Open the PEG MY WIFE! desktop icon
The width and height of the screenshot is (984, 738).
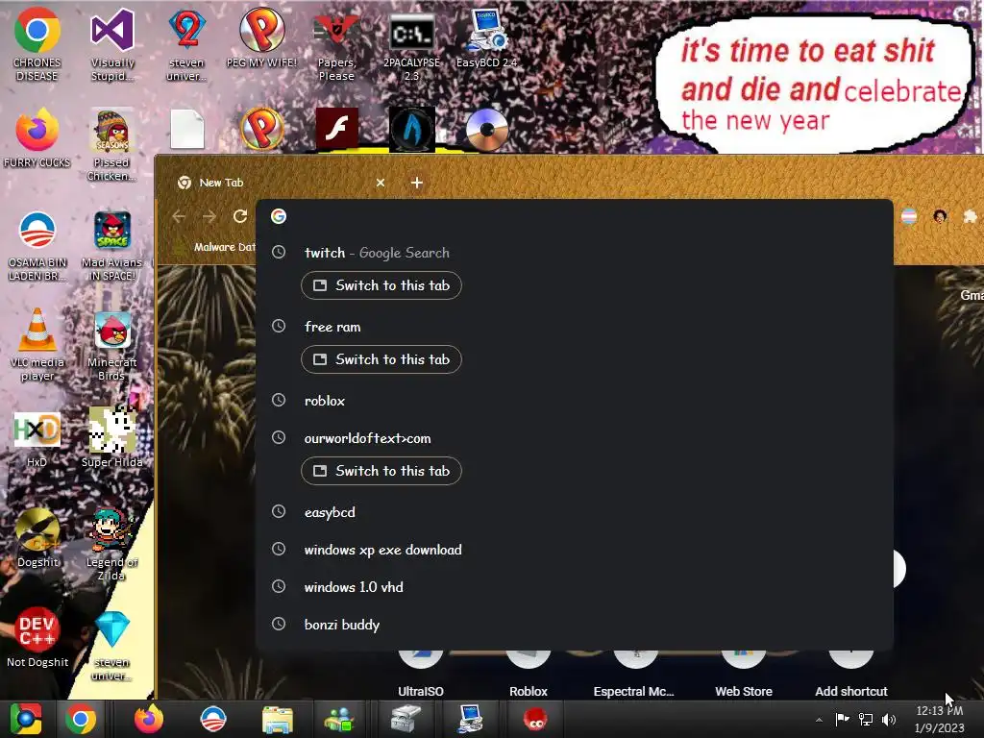coord(261,37)
